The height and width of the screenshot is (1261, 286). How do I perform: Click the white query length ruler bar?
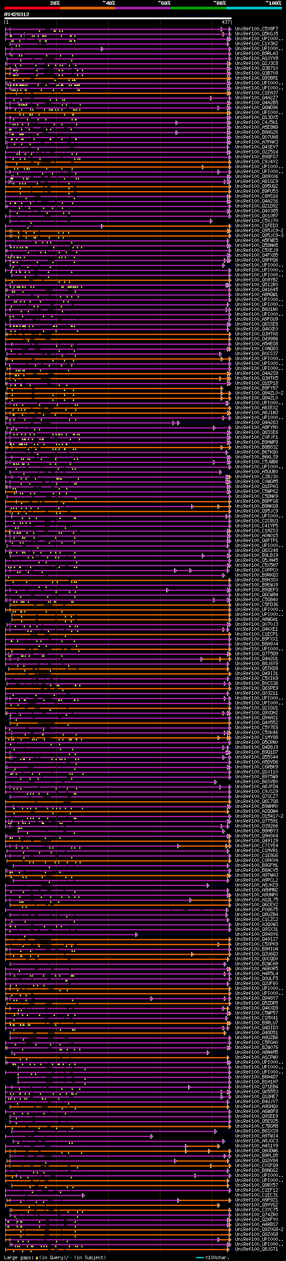118,19
